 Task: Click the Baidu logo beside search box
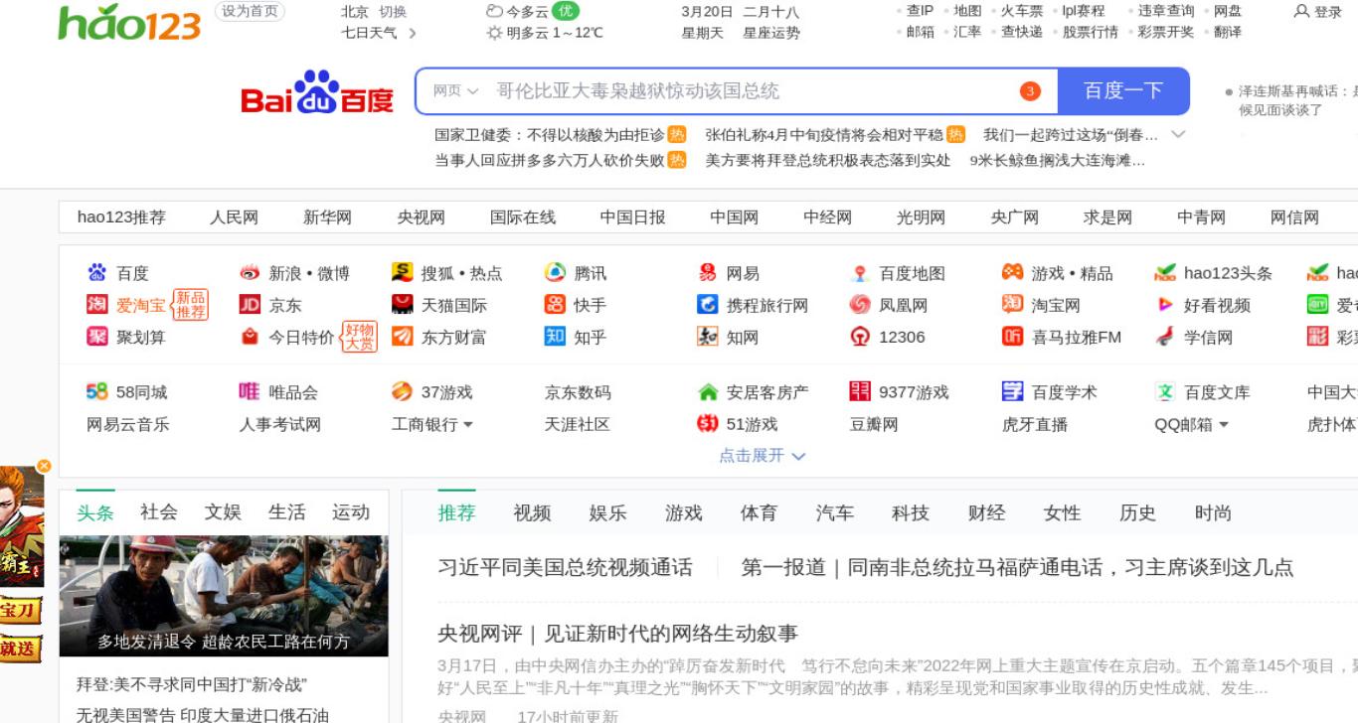[317, 93]
